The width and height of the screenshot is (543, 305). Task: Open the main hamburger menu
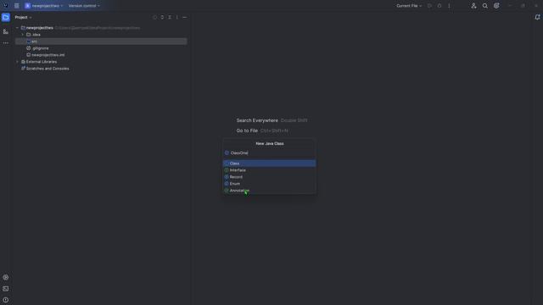(17, 6)
